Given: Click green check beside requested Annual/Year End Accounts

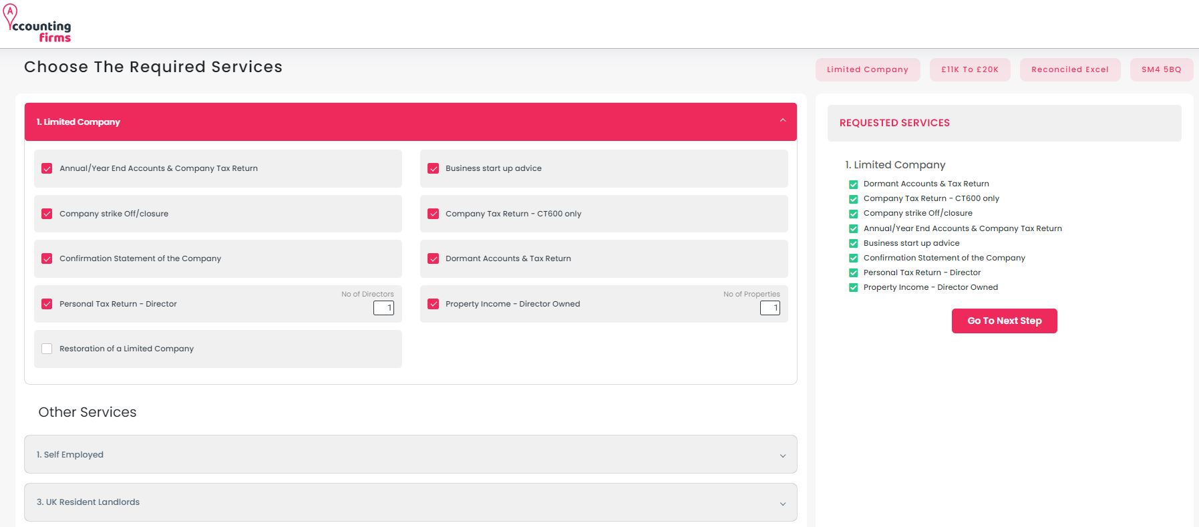Looking at the screenshot, I should click(x=853, y=228).
